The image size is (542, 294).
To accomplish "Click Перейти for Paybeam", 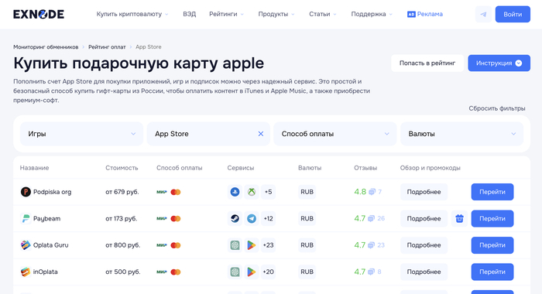I will coord(492,218).
